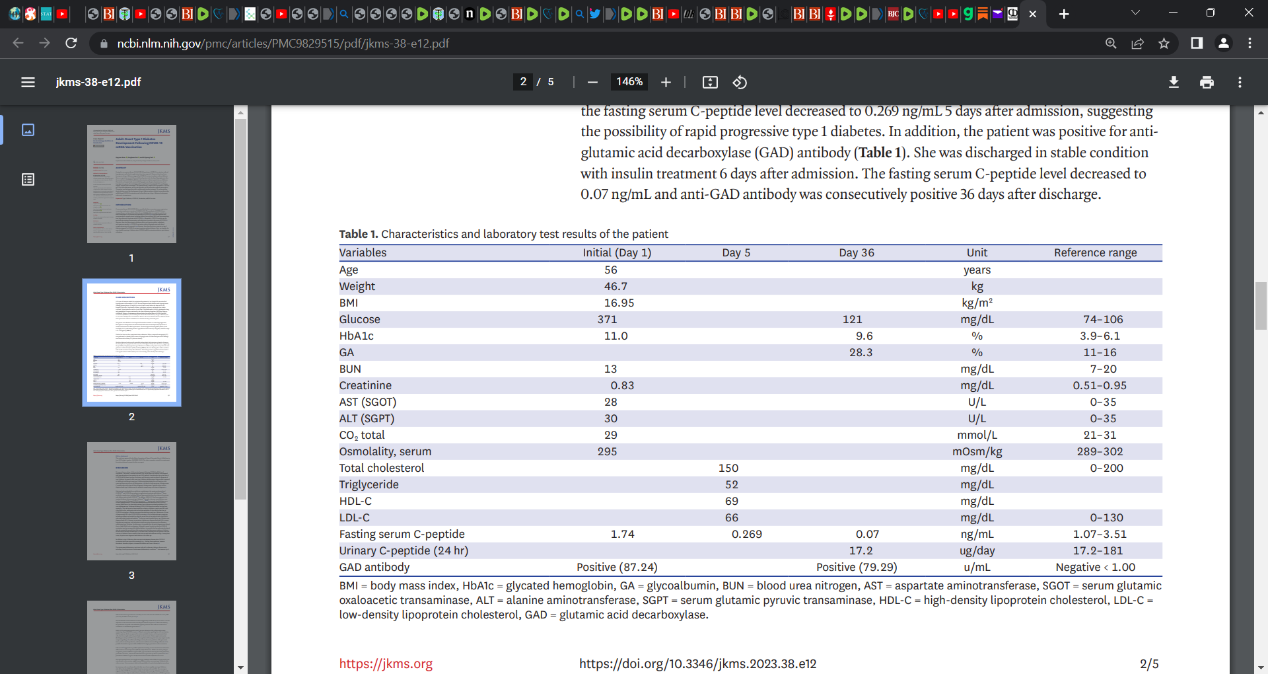The image size is (1268, 674).
Task: Open a new browser tab
Action: [1064, 14]
